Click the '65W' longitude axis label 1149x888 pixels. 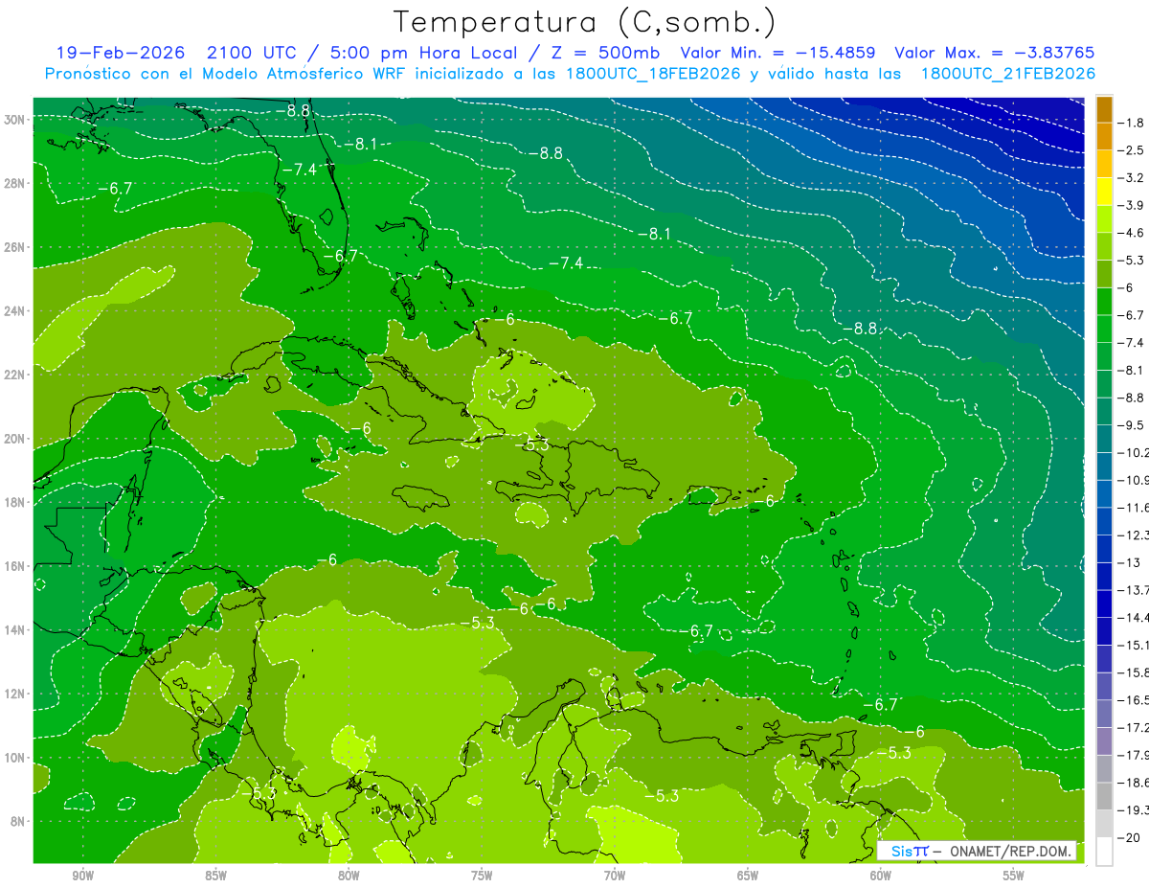[748, 877]
